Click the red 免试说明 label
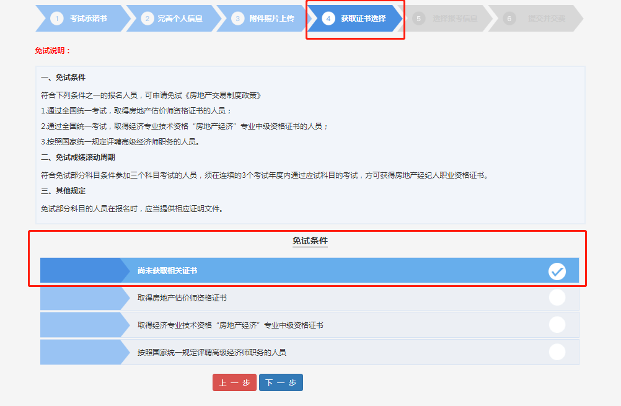 pos(53,51)
